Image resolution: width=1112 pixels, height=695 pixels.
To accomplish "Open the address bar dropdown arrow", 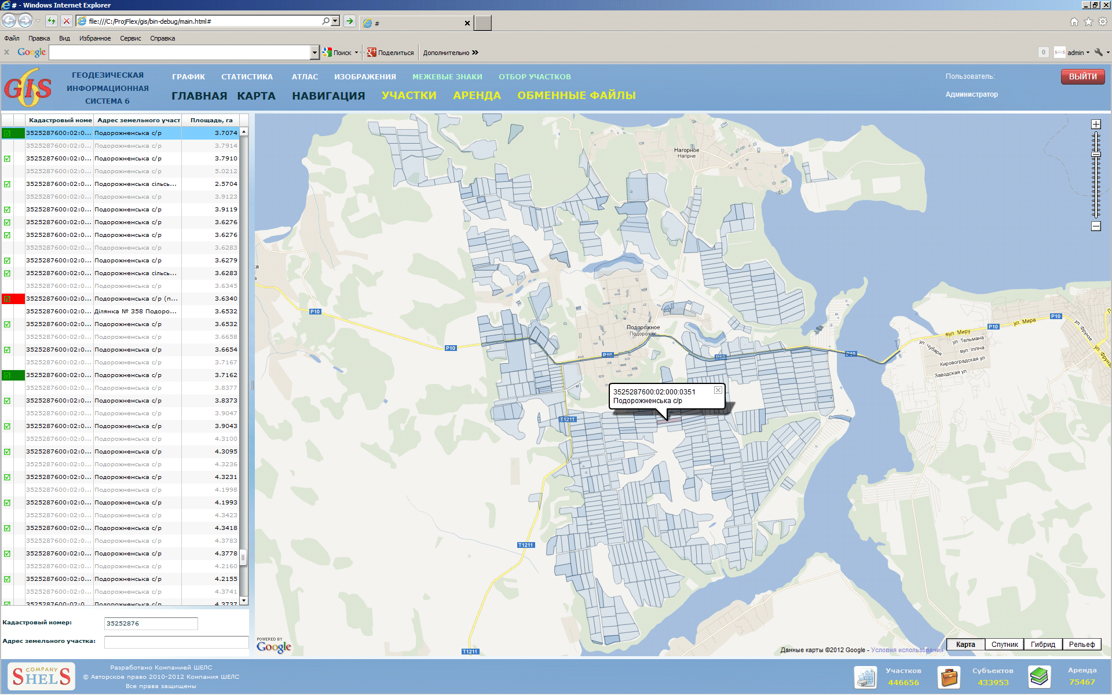I will coord(335,21).
